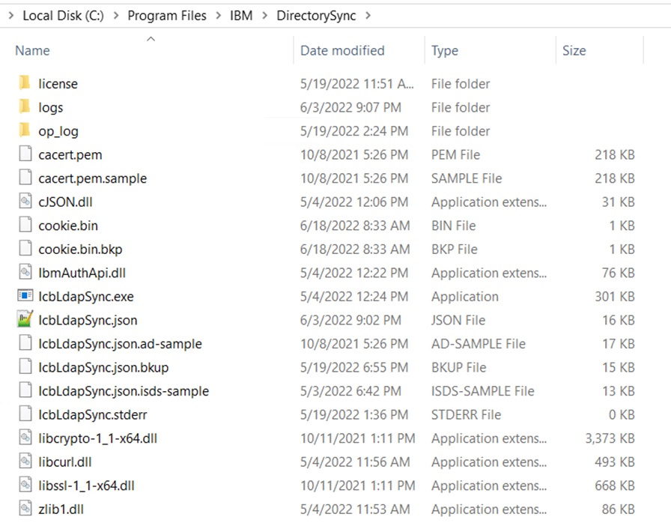Select cacert.pem.sample file name

coord(92,178)
